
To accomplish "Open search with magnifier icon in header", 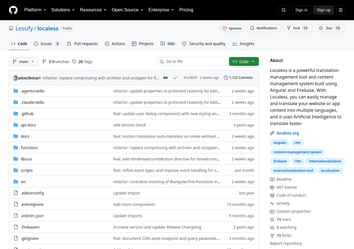I will click(283, 10).
